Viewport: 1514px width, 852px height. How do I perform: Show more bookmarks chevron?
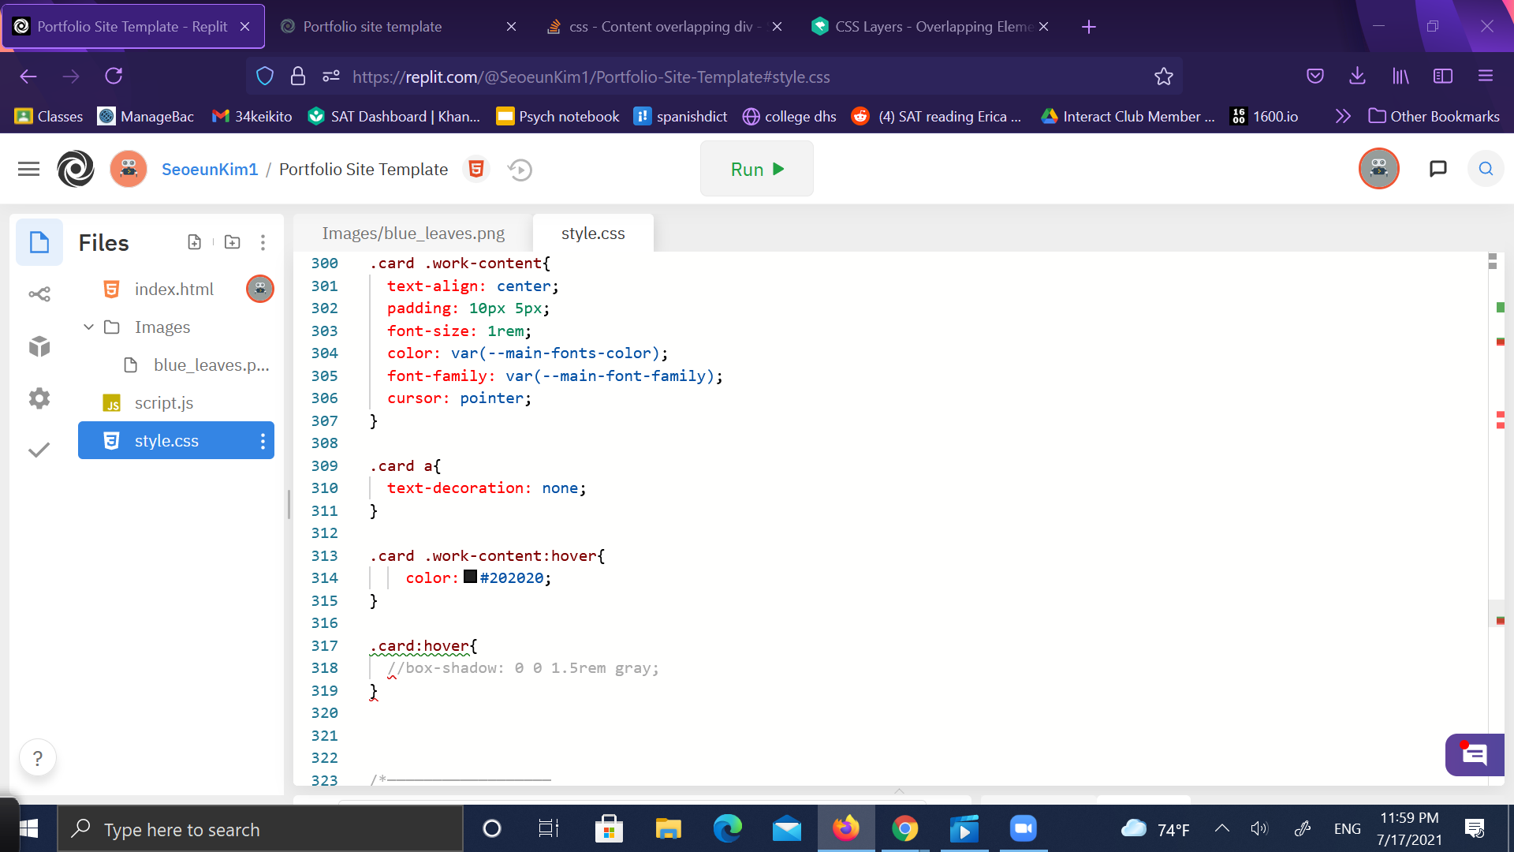(x=1343, y=117)
